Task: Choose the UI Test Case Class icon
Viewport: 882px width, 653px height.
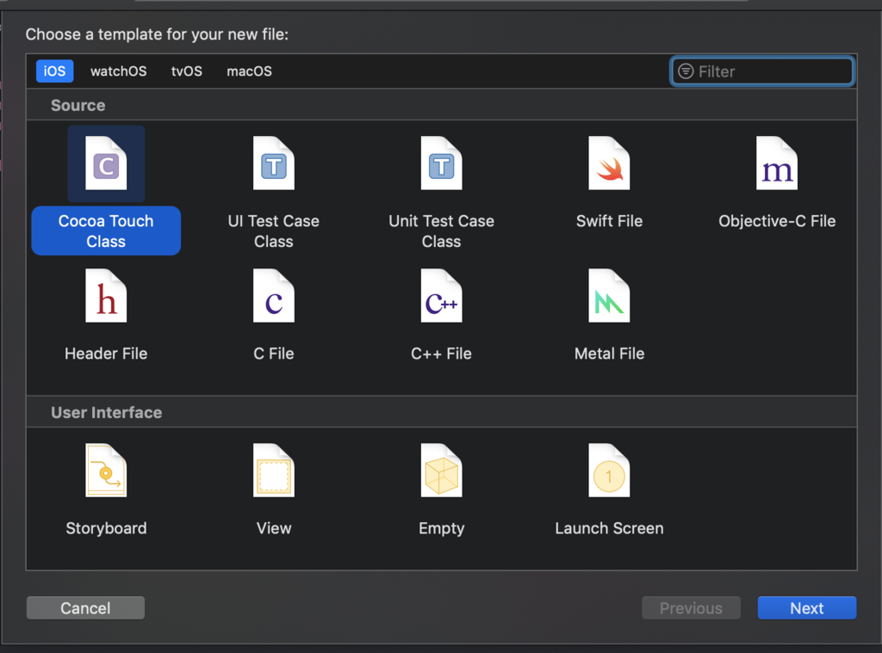Action: (273, 163)
